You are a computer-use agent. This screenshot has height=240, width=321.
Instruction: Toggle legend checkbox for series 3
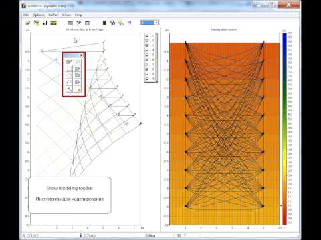147,45
